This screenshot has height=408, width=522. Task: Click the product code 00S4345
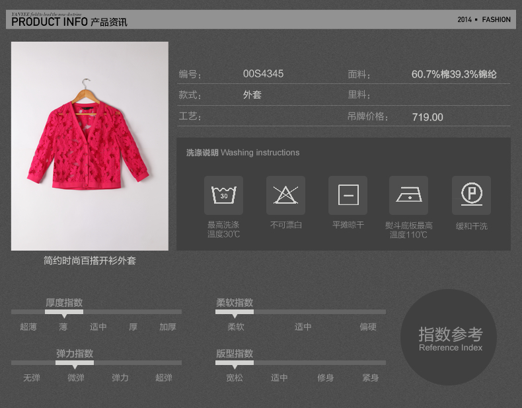(x=263, y=73)
